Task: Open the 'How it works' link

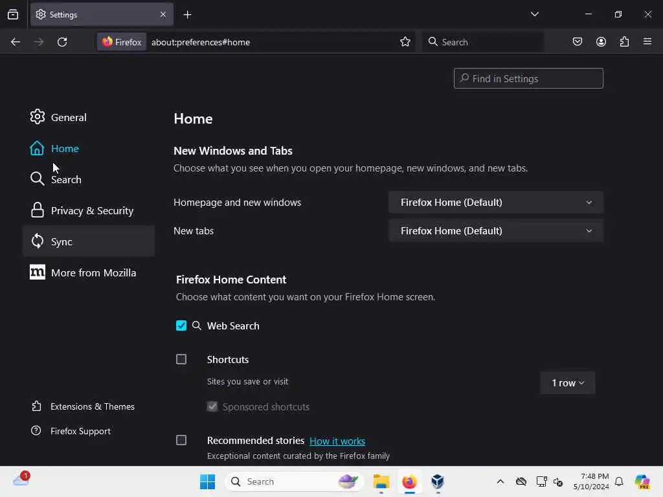Action: [x=337, y=441]
